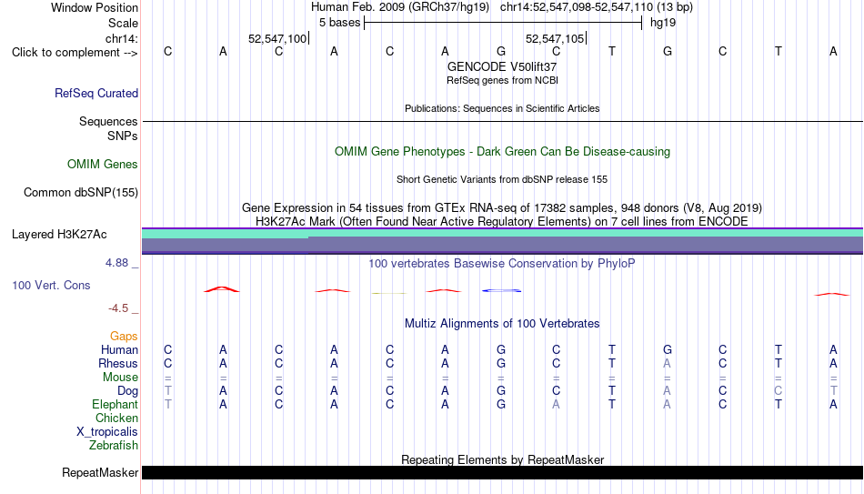The height and width of the screenshot is (494, 864).
Task: Open the 'GENCODE V50lift37' track title
Action: (502, 66)
